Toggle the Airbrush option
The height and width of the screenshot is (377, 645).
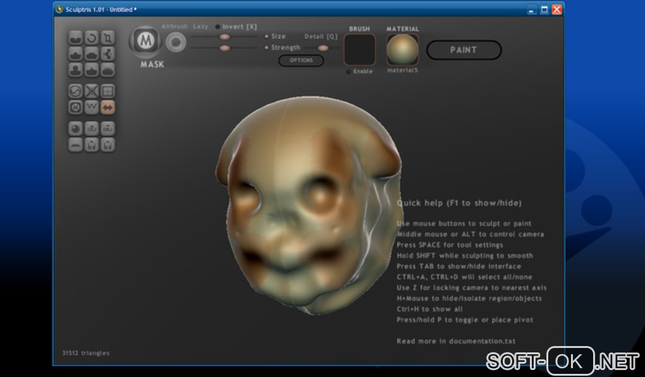click(x=175, y=27)
